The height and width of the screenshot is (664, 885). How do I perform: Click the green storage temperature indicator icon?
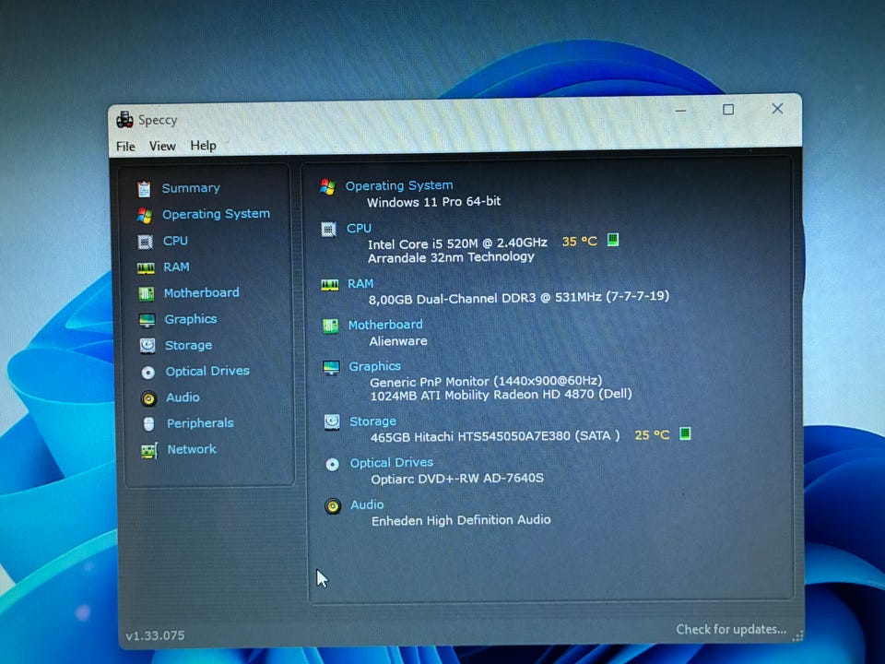point(685,433)
